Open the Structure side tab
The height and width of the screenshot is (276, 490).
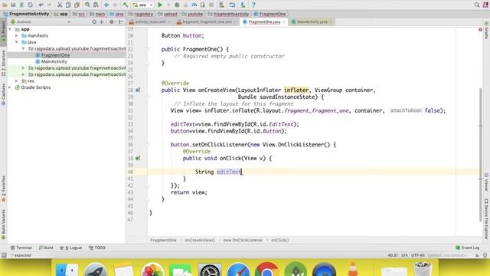tap(3, 63)
